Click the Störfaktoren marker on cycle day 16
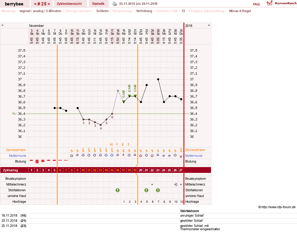 (118, 190)
